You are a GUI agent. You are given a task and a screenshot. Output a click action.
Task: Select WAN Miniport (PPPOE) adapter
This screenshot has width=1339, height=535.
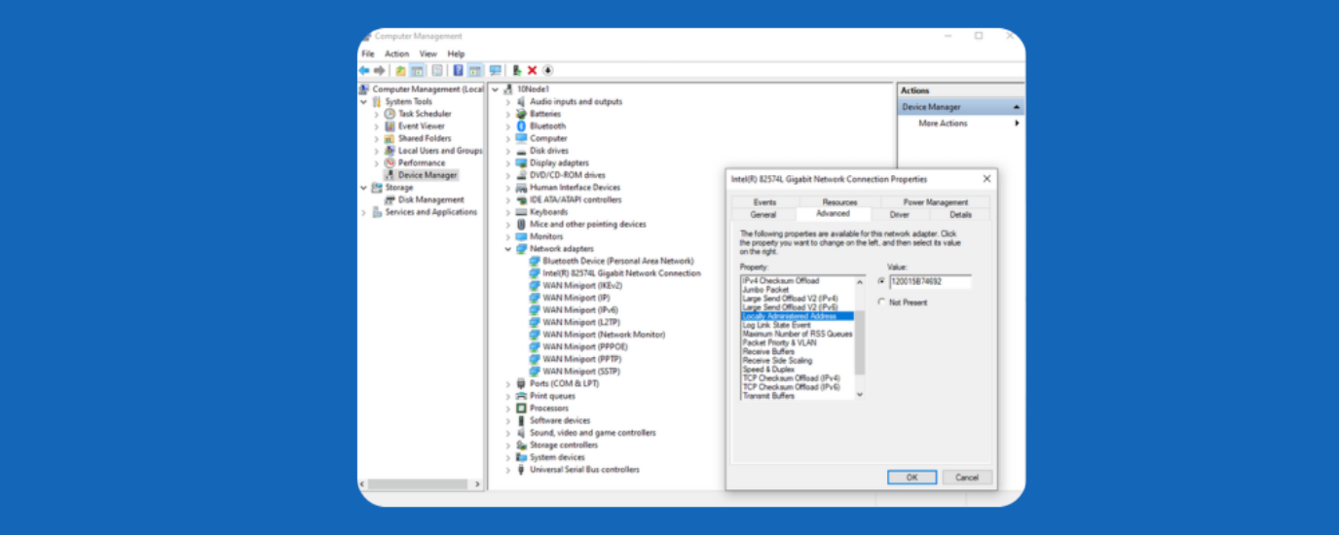tap(584, 347)
